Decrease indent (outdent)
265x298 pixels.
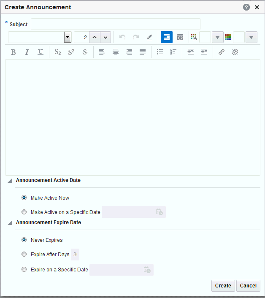point(191,52)
